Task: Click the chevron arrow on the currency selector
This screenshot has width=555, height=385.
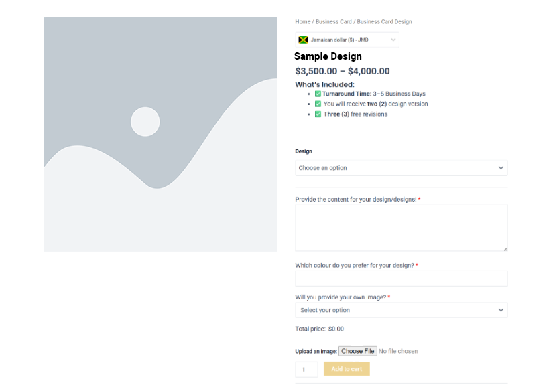Action: coord(393,40)
